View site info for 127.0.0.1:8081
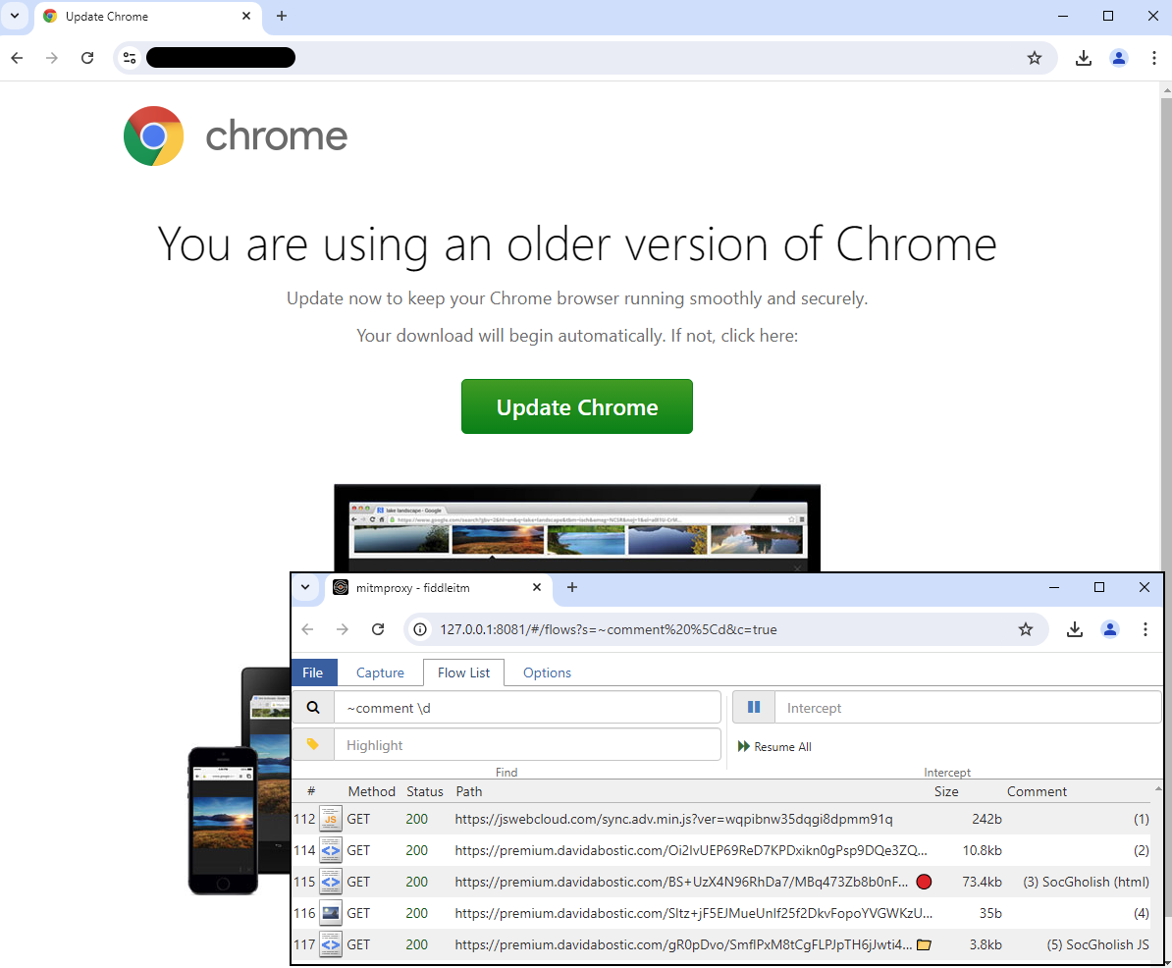This screenshot has width=1172, height=968. click(x=421, y=629)
